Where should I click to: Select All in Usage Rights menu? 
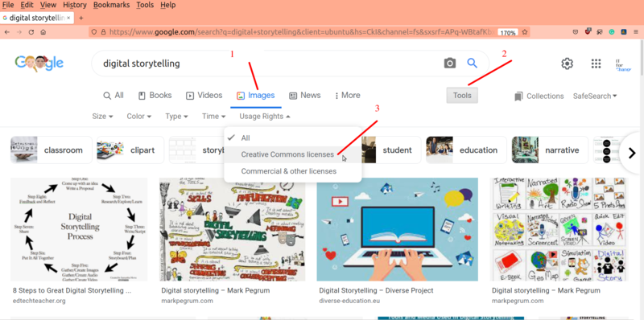[x=293, y=137]
